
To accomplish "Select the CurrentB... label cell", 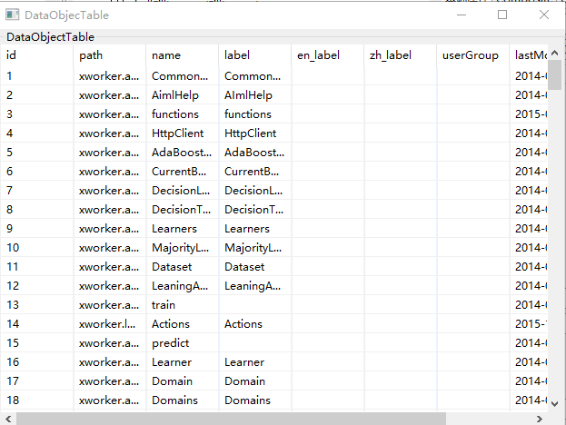I will click(x=255, y=172).
